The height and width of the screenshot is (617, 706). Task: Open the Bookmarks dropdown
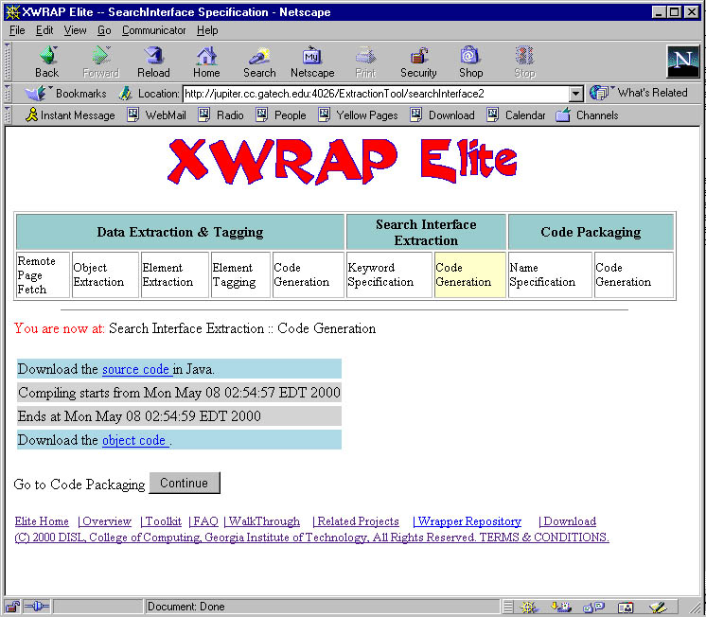coord(66,94)
